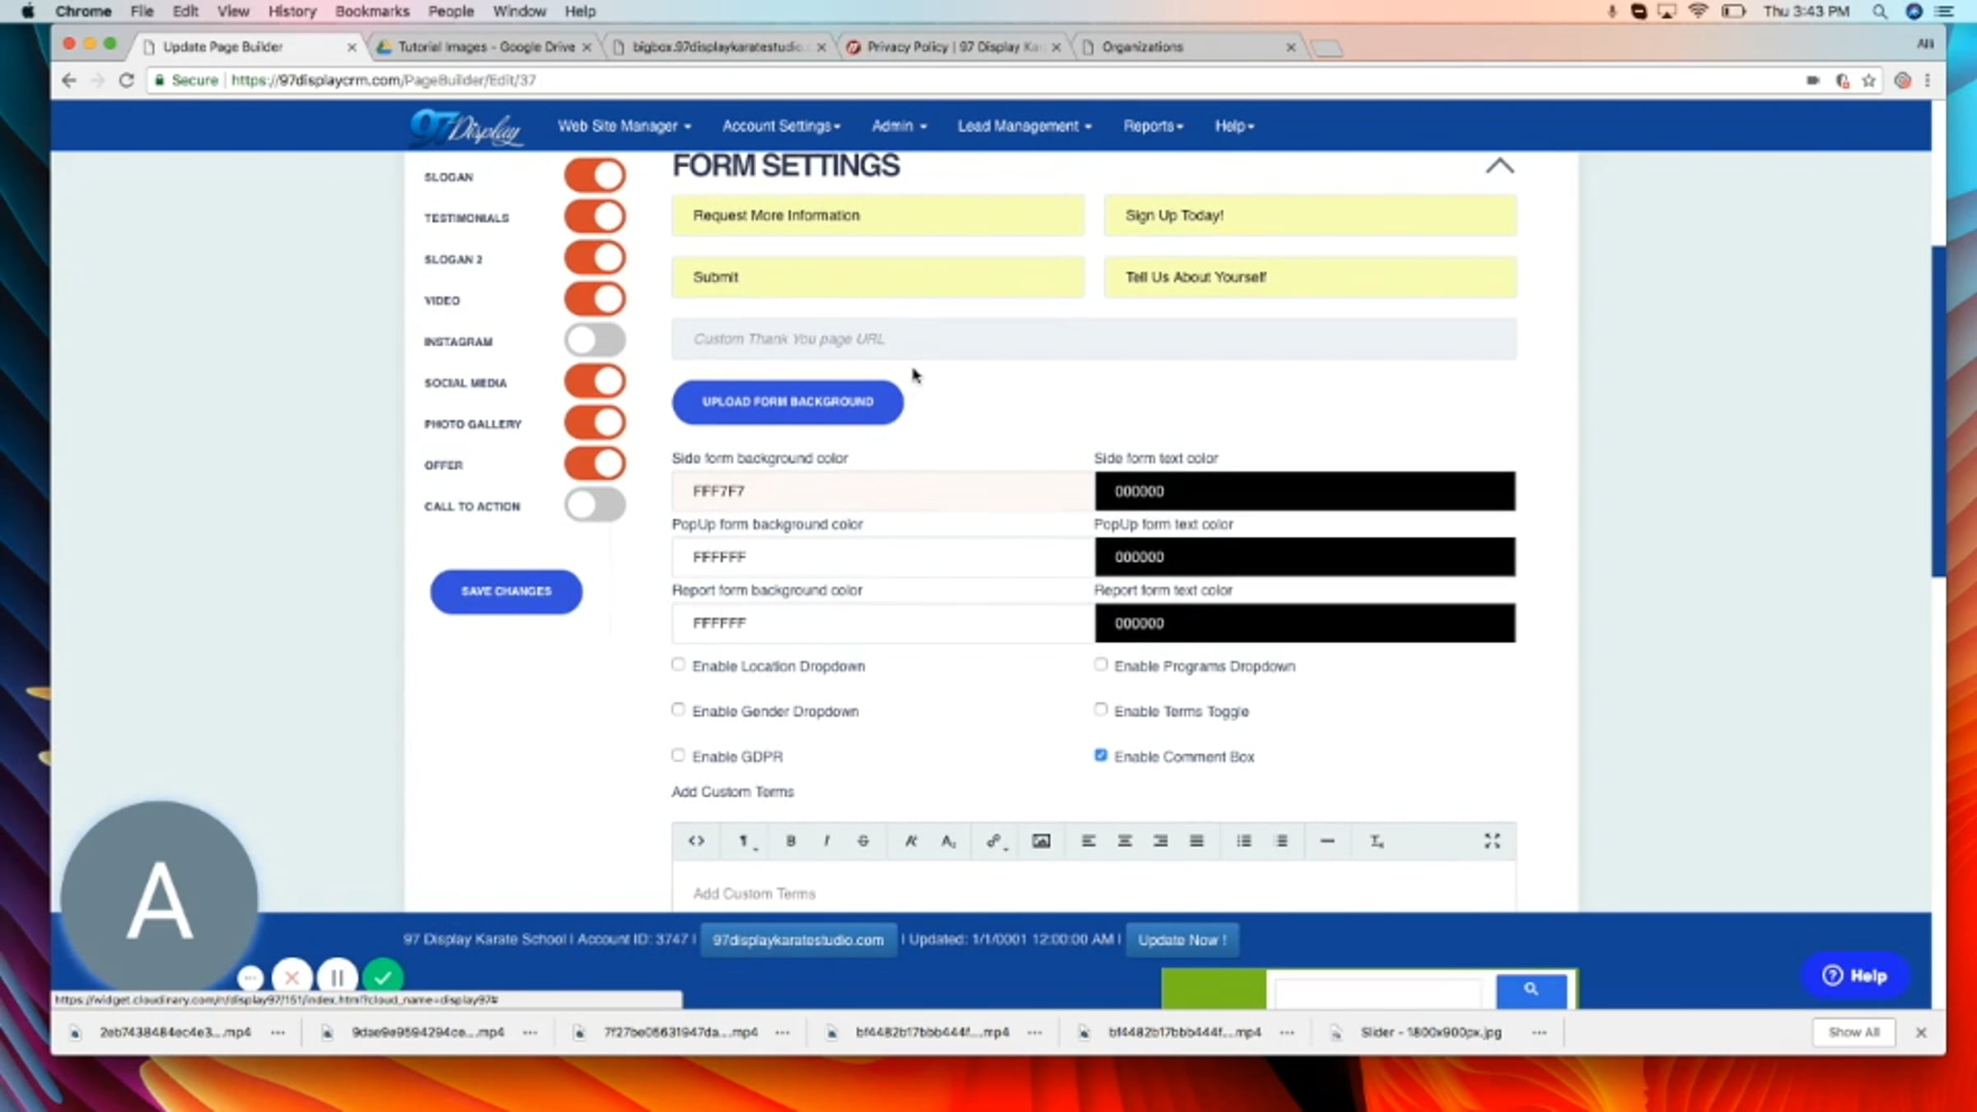Open the Lead Management dropdown menu
This screenshot has width=1977, height=1112.
point(1024,126)
